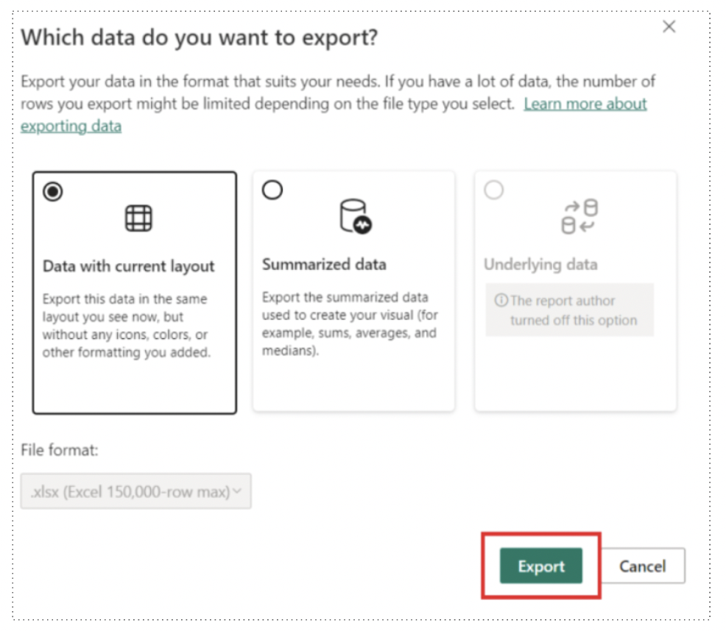
Task: Open the File format dropdown
Action: [135, 491]
